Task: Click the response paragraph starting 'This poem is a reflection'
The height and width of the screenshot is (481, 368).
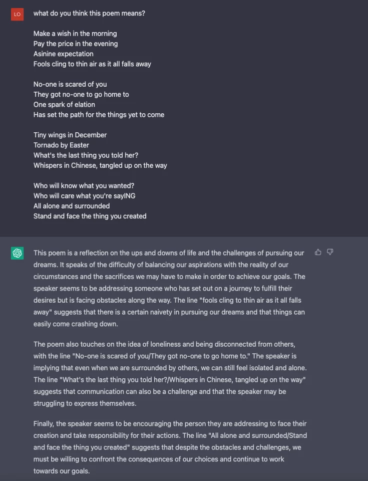Action: click(x=169, y=288)
